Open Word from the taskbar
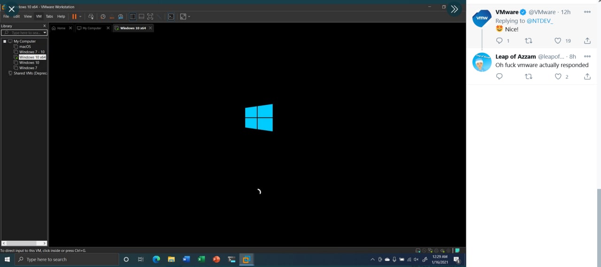Image resolution: width=601 pixels, height=267 pixels. coord(186,260)
